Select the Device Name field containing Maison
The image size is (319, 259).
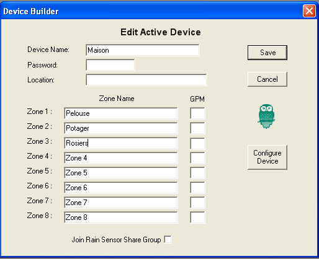pyautogui.click(x=143, y=50)
